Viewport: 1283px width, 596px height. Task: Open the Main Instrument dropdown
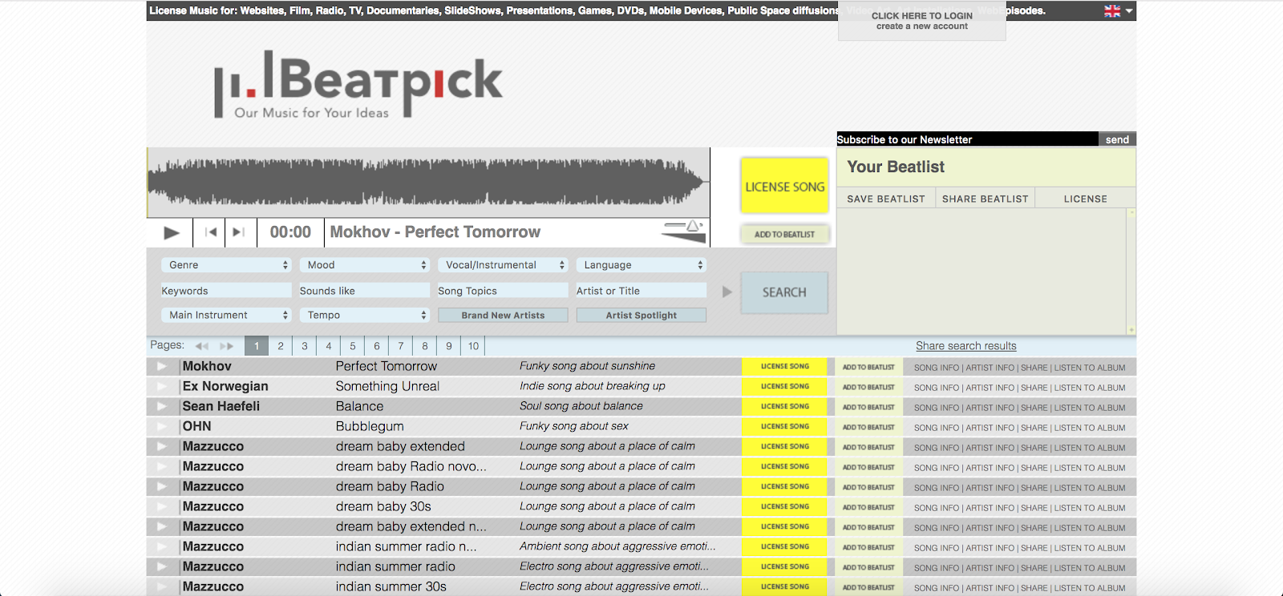click(x=226, y=316)
